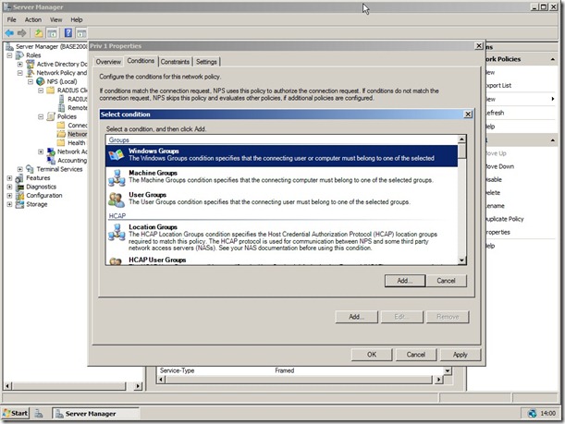Click the Windows Groups condition icon
Screen dimensions: 565x424
[x=116, y=155]
